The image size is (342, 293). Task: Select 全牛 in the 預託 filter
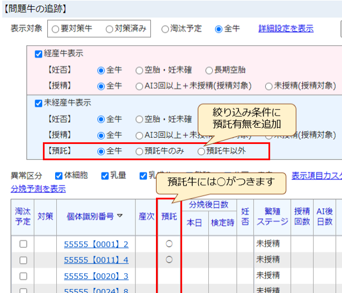(x=101, y=151)
